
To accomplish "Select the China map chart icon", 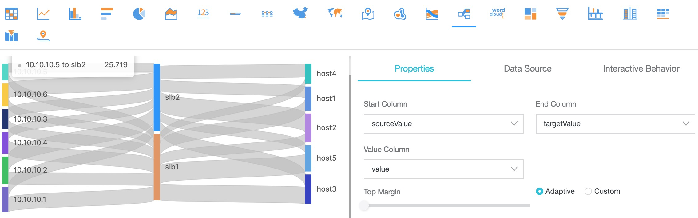I will [300, 14].
